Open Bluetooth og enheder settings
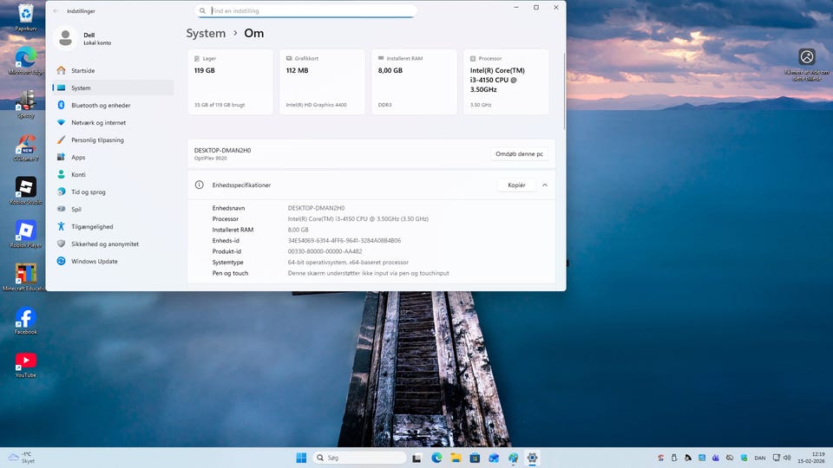Viewport: 833px width, 468px height. pos(100,105)
